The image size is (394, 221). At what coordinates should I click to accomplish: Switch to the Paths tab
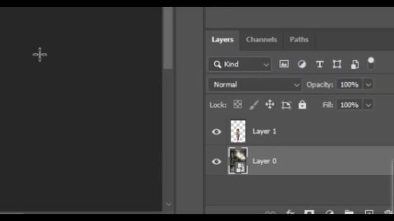299,39
